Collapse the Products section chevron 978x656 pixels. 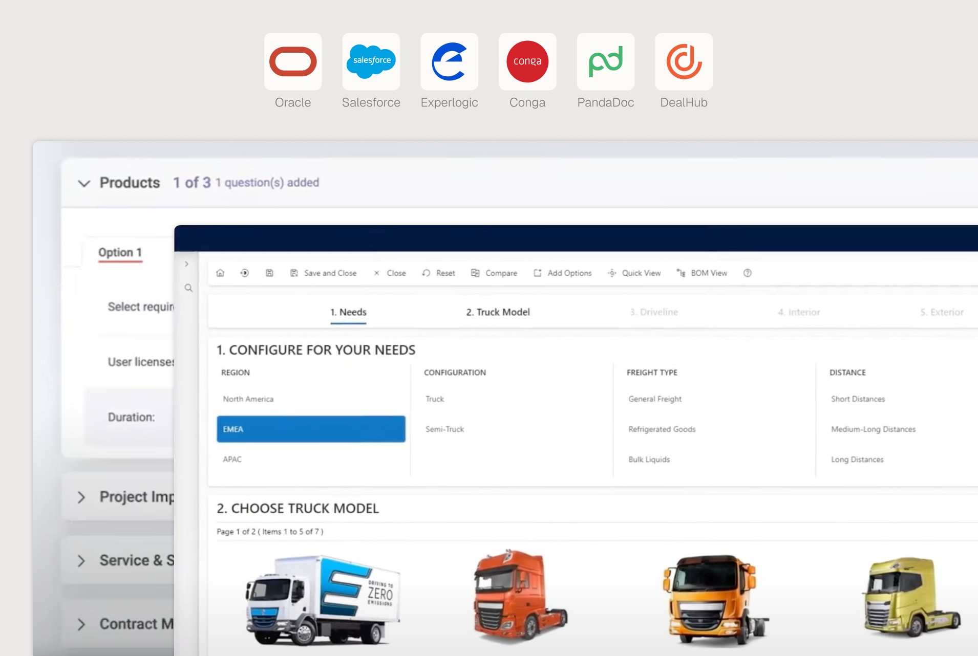coord(84,183)
